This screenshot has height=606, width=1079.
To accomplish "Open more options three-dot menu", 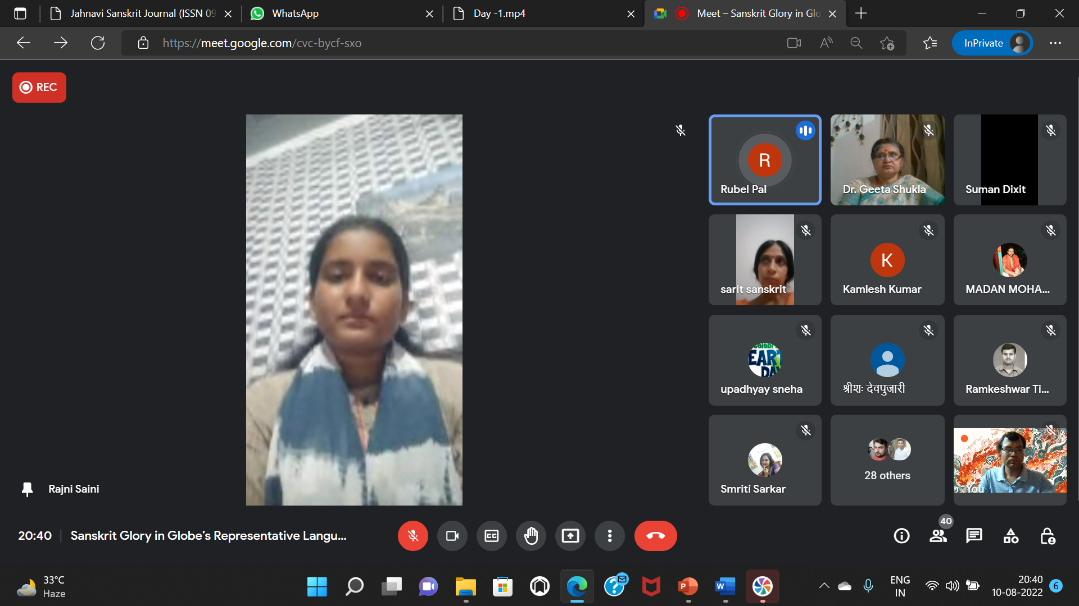I will [609, 536].
